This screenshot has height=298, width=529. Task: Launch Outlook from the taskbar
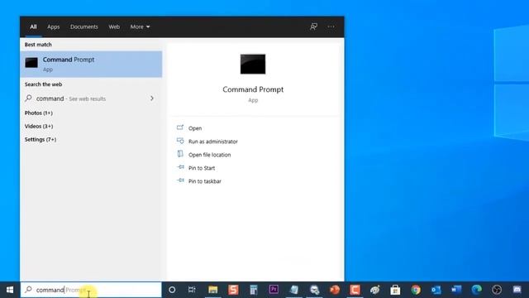coord(436,290)
